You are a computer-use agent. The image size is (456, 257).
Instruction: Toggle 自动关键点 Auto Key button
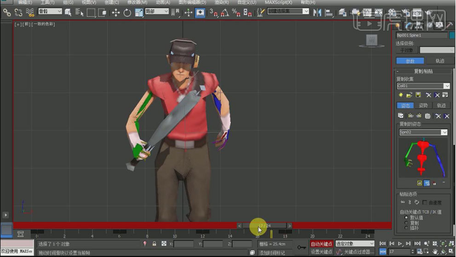[x=322, y=244]
